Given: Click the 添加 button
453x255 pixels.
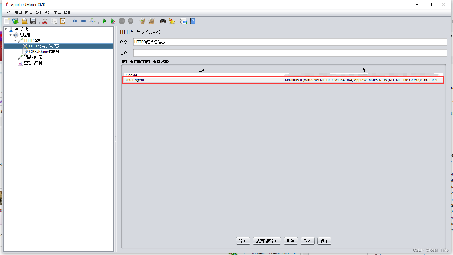Looking at the screenshot, I should coord(243,241).
